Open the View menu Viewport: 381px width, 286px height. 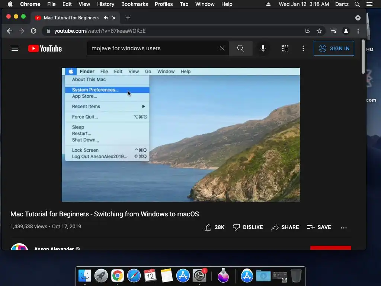click(x=84, y=4)
